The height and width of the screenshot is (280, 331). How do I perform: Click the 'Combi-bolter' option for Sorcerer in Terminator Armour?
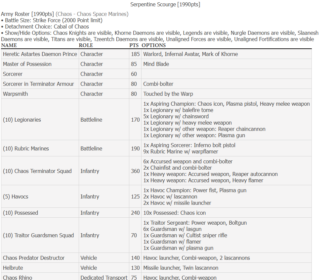pyautogui.click(x=158, y=84)
